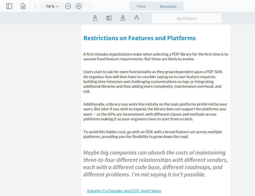
Task: Select the text highlight tool
Action: tap(109, 18)
